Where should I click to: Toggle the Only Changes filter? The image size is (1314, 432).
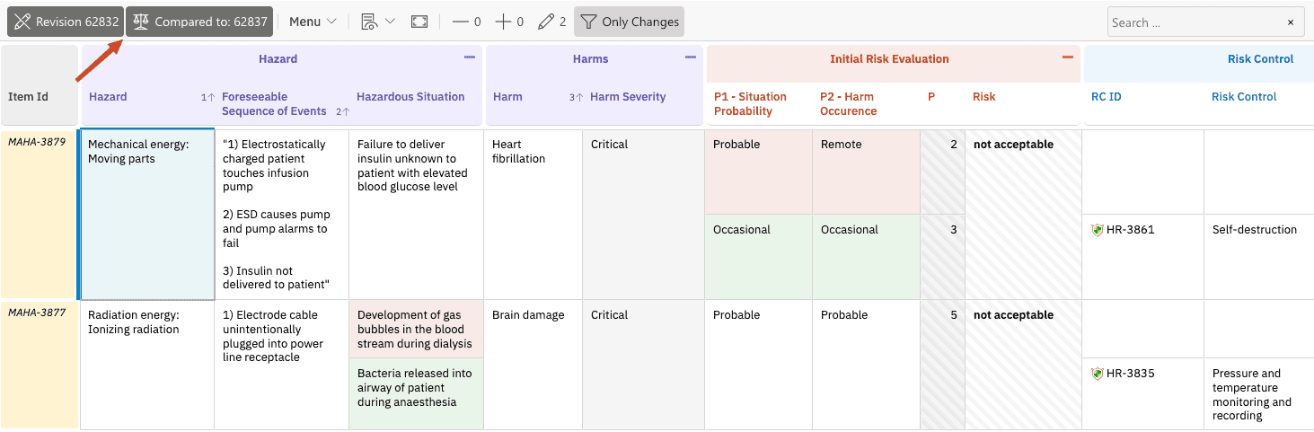click(x=629, y=22)
